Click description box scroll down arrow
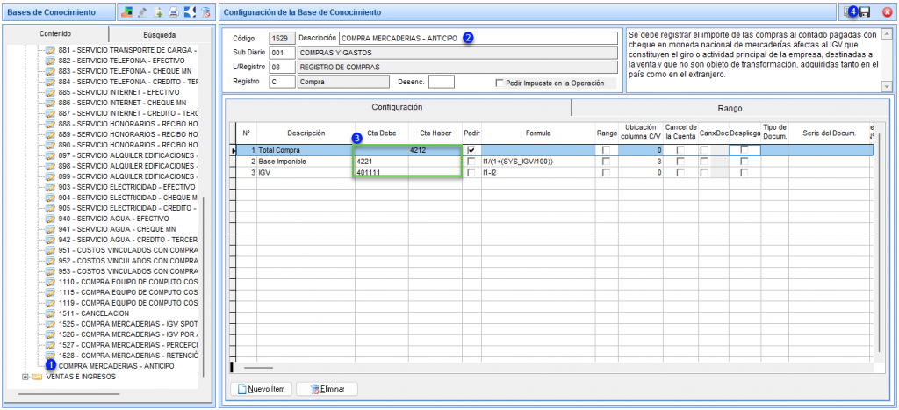The height and width of the screenshot is (410, 899). pyautogui.click(x=887, y=86)
